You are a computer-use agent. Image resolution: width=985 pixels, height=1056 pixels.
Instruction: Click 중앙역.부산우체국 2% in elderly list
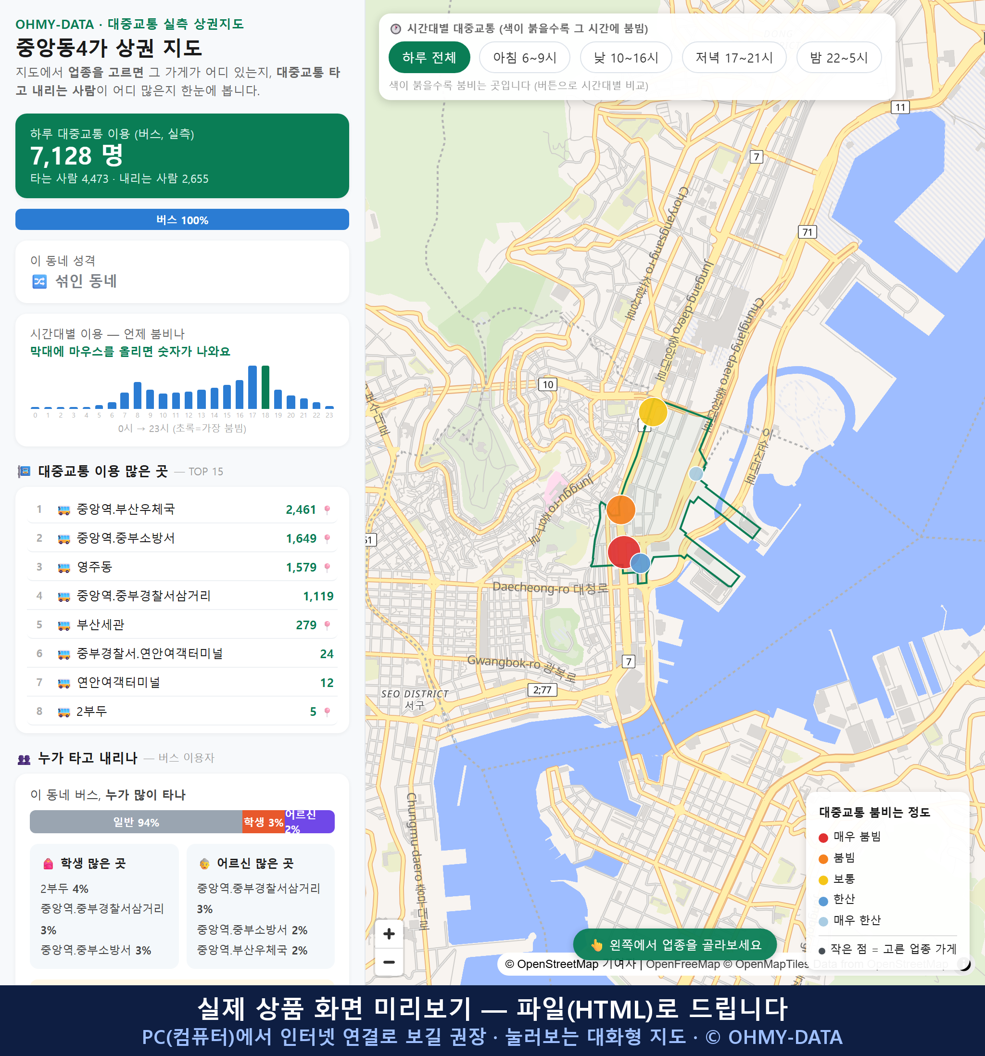(x=252, y=950)
